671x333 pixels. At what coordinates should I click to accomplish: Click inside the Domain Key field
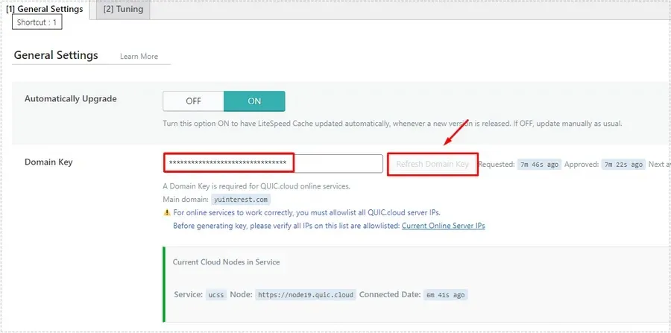tap(273, 164)
